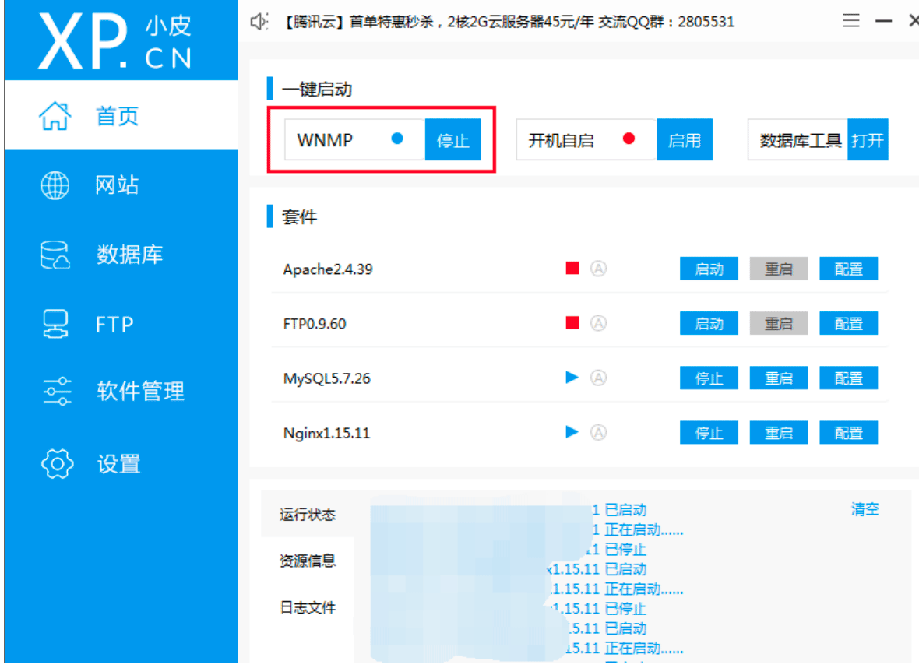The height and width of the screenshot is (668, 919).
Task: Switch to the 资源信息 tab
Action: 308,561
